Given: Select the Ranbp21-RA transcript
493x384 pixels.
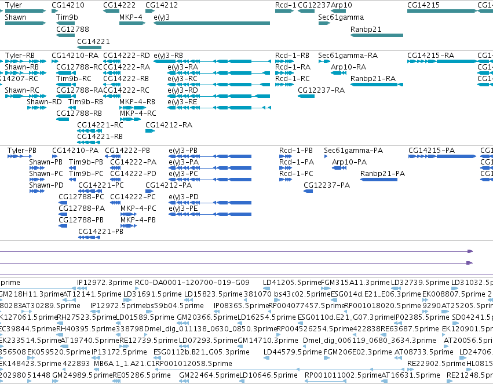Looking at the screenshot, I should (x=377, y=85).
